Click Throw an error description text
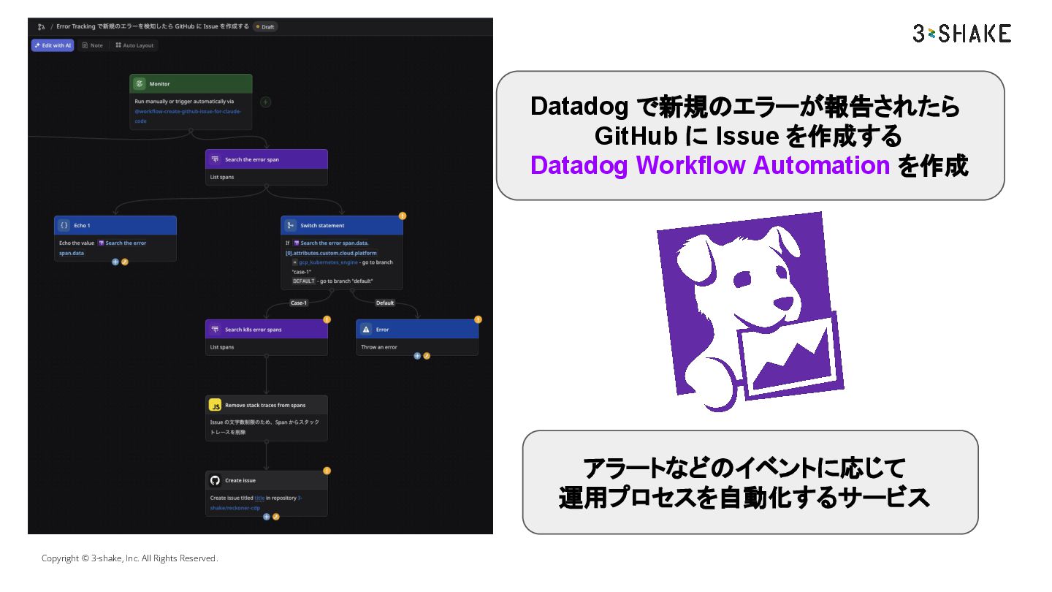This screenshot has width=1052, height=592. (x=379, y=347)
